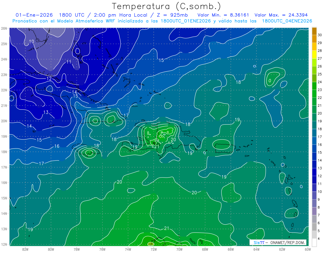
Task: Click the contour label '12' on map
Action: 49,79
